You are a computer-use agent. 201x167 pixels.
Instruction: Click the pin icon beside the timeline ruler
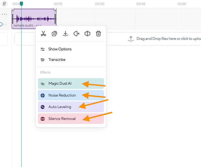tap(4, 4)
